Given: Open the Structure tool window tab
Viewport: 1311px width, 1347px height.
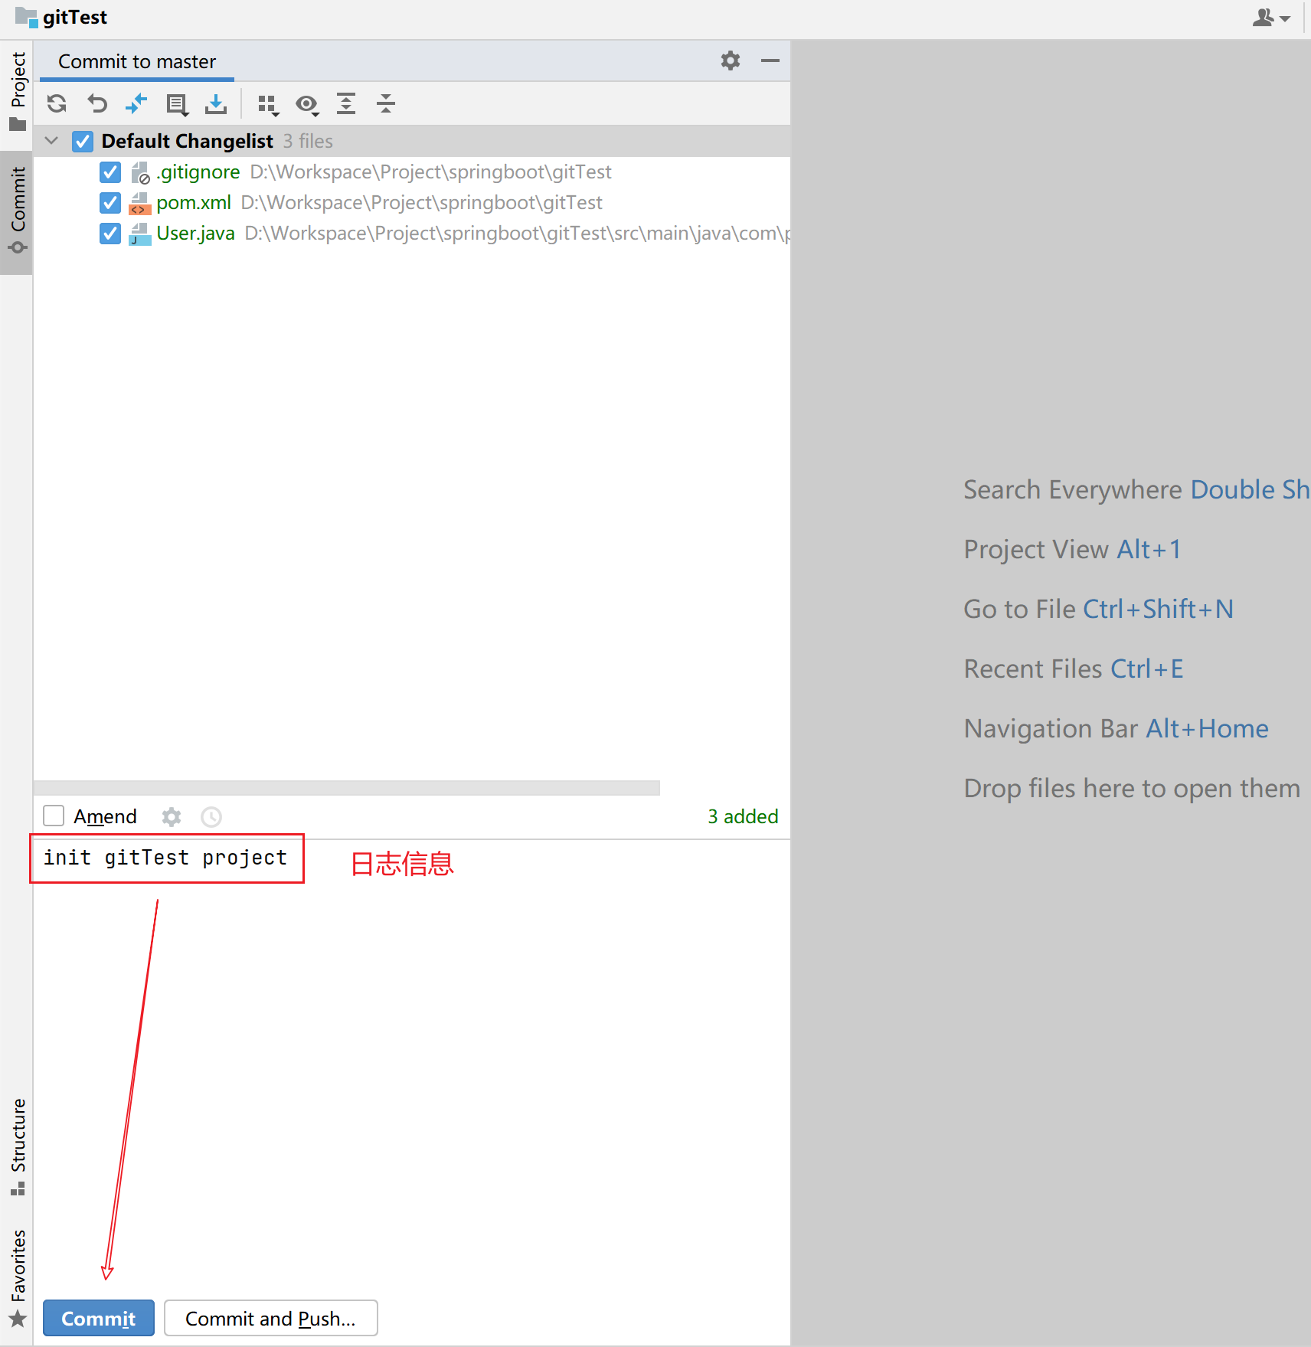Looking at the screenshot, I should (17, 1145).
